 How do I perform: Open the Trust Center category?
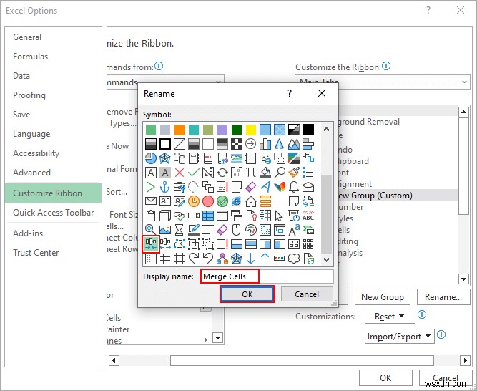[x=36, y=253]
